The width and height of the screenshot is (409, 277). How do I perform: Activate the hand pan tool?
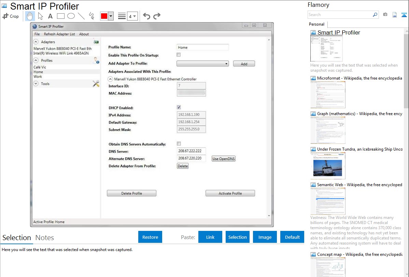click(30, 16)
